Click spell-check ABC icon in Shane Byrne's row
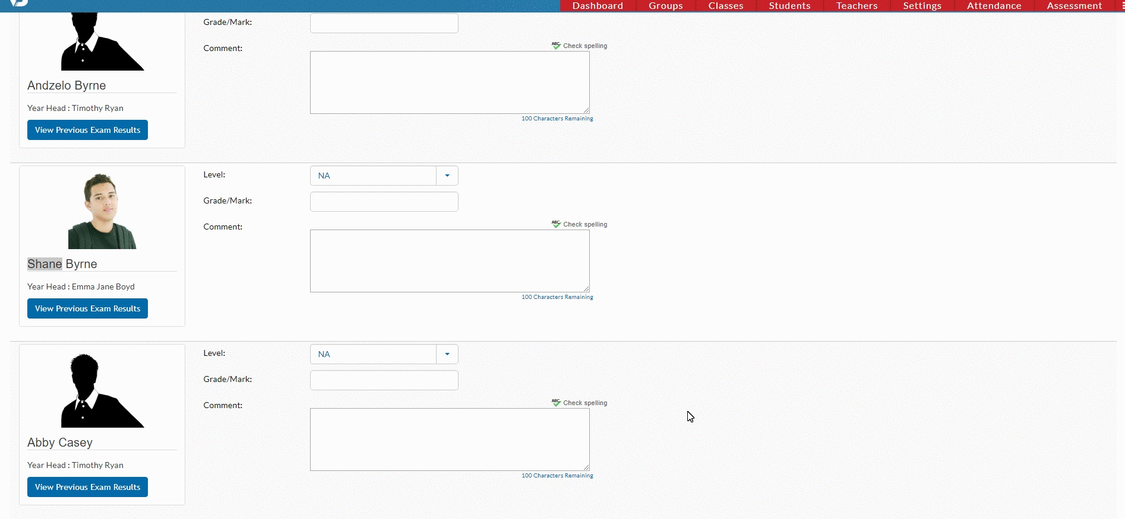This screenshot has height=519, width=1125. [x=556, y=224]
